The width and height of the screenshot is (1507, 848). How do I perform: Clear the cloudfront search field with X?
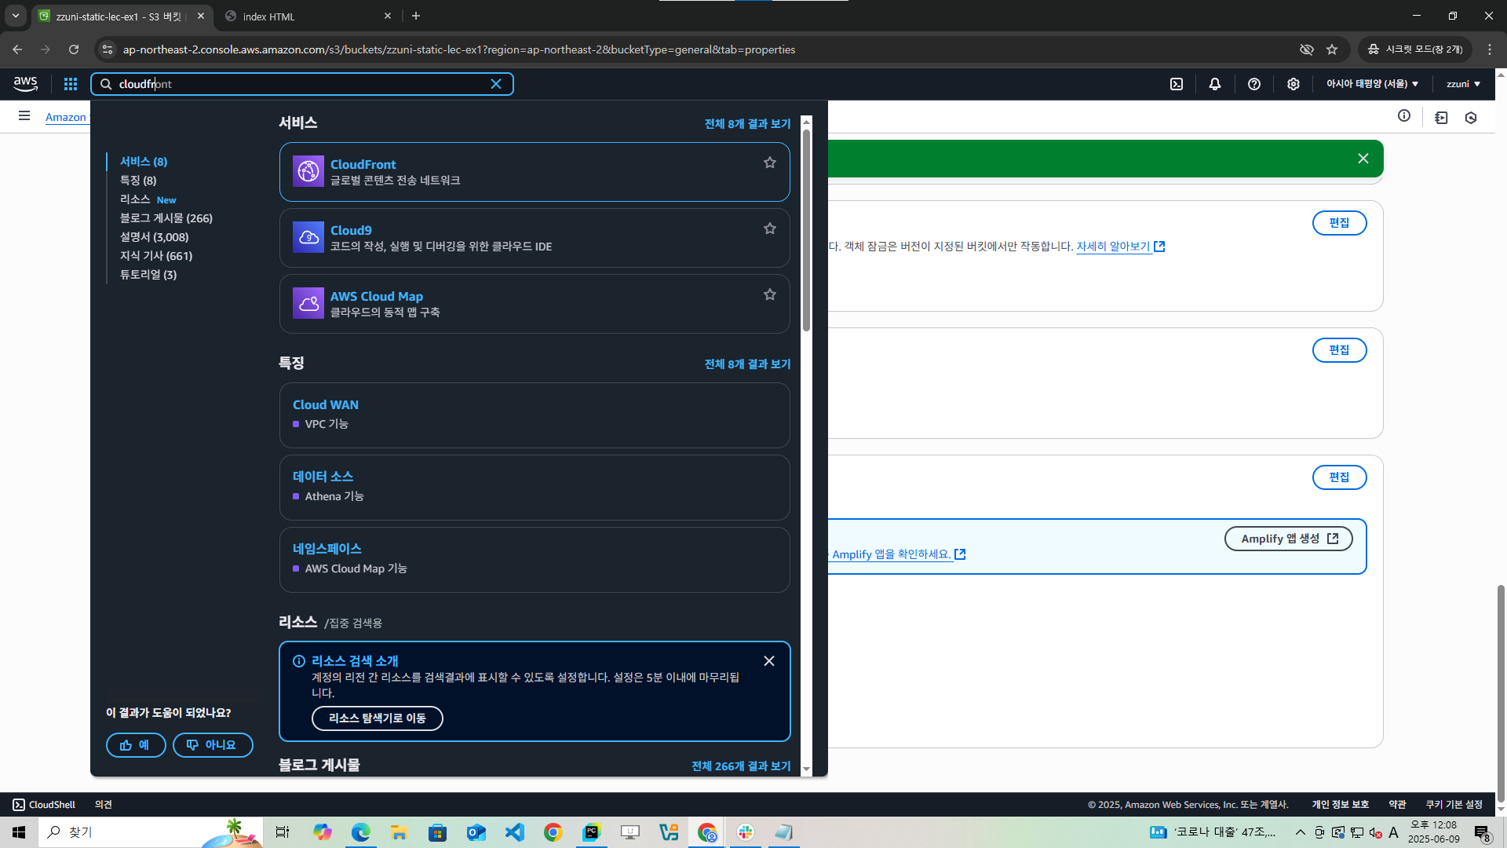[x=496, y=84]
